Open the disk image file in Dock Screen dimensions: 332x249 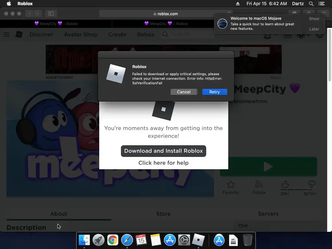point(233,240)
